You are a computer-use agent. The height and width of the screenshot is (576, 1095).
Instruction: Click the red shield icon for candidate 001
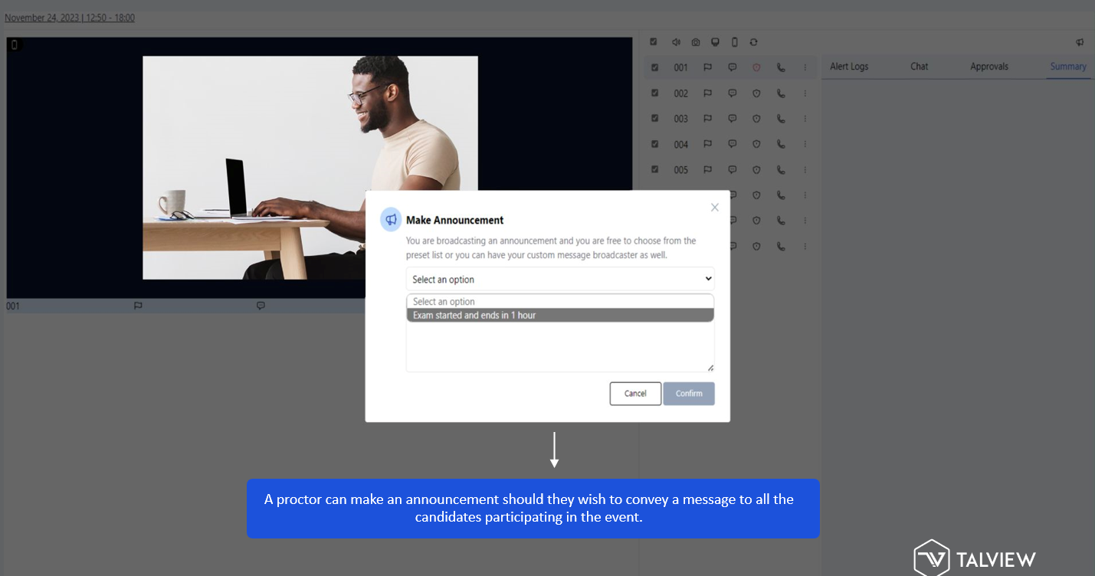tap(756, 67)
